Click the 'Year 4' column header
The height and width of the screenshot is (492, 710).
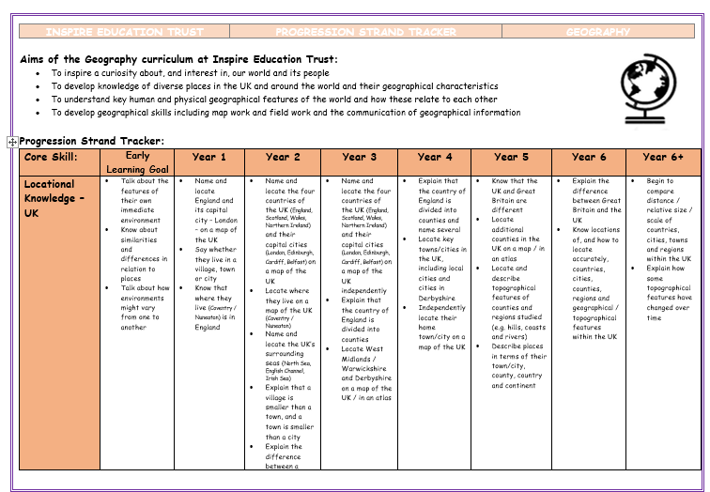(435, 158)
